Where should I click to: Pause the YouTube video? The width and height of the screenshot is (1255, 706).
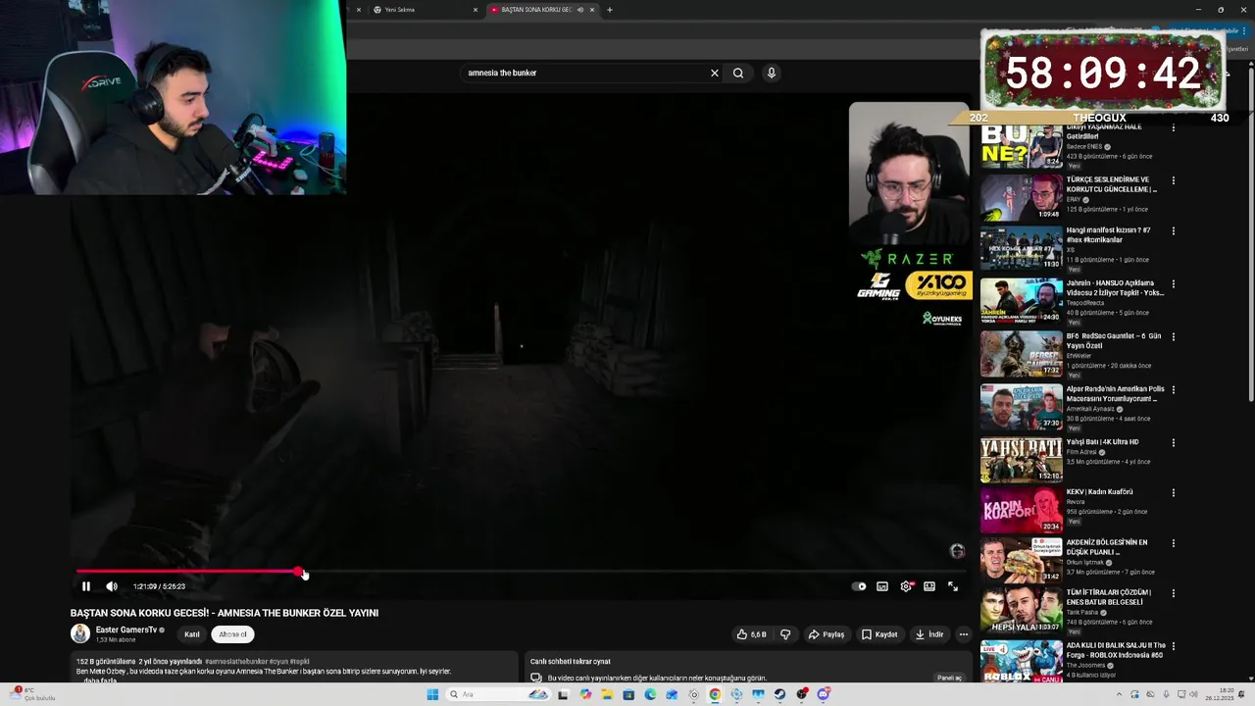pyautogui.click(x=86, y=586)
